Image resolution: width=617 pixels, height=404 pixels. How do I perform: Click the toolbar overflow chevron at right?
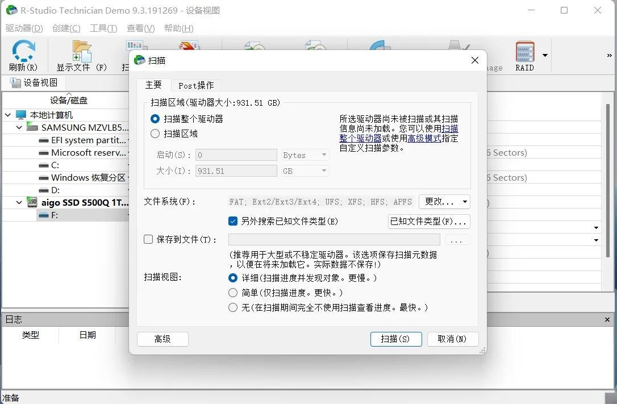click(609, 56)
